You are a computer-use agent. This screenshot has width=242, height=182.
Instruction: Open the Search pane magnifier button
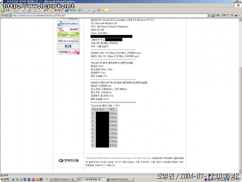44,11
